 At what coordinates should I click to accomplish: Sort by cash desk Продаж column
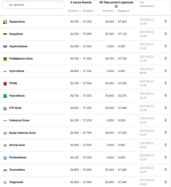(88, 11)
